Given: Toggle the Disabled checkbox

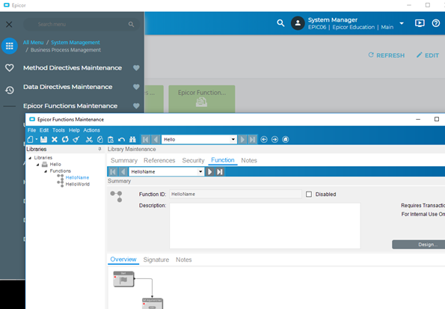Looking at the screenshot, I should pos(309,195).
